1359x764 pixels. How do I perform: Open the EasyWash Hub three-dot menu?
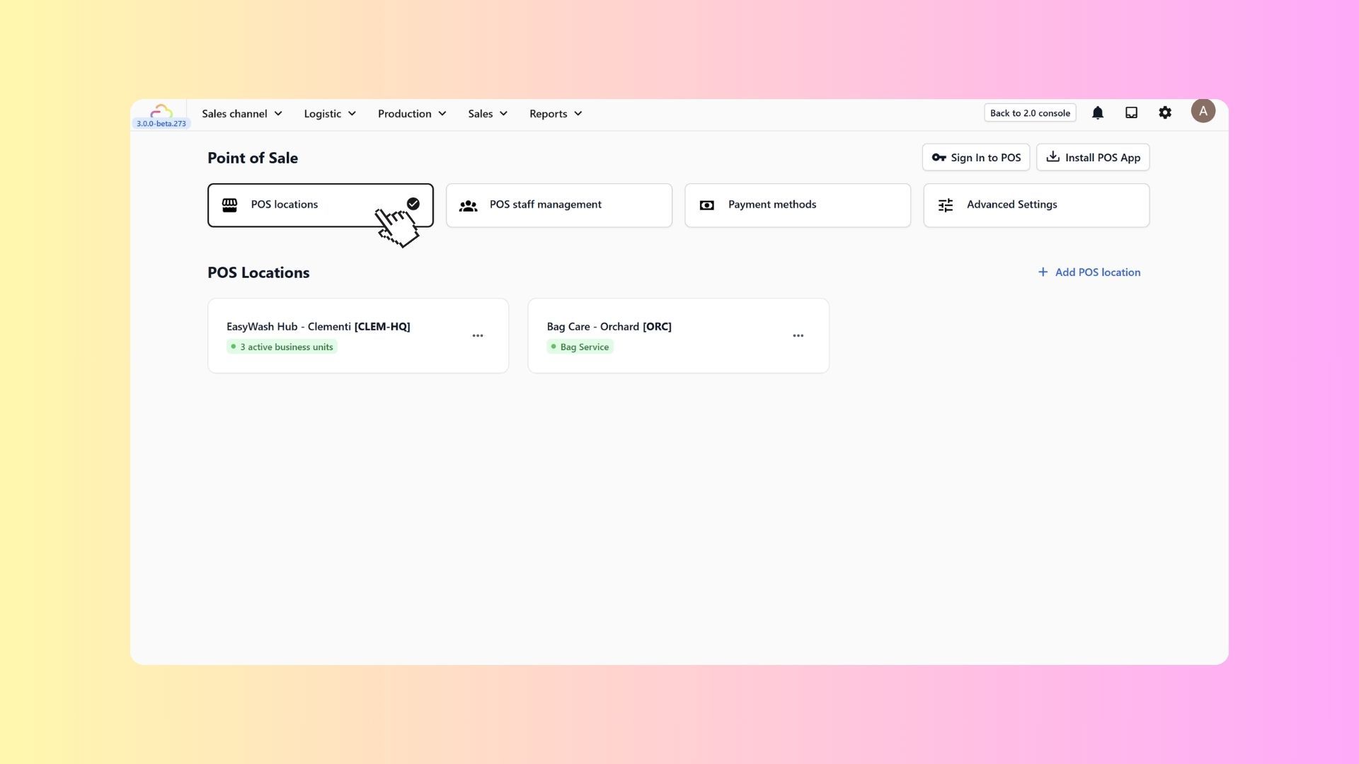coord(478,336)
